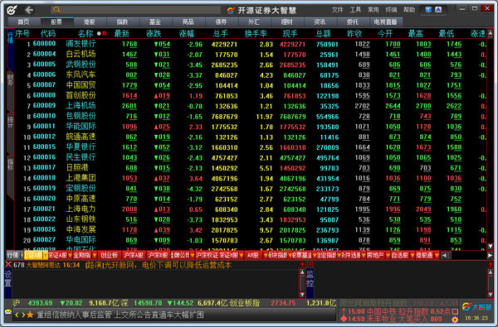This screenshot has height=327, width=498.
Task: Open the 工具 menu
Action: point(355,10)
